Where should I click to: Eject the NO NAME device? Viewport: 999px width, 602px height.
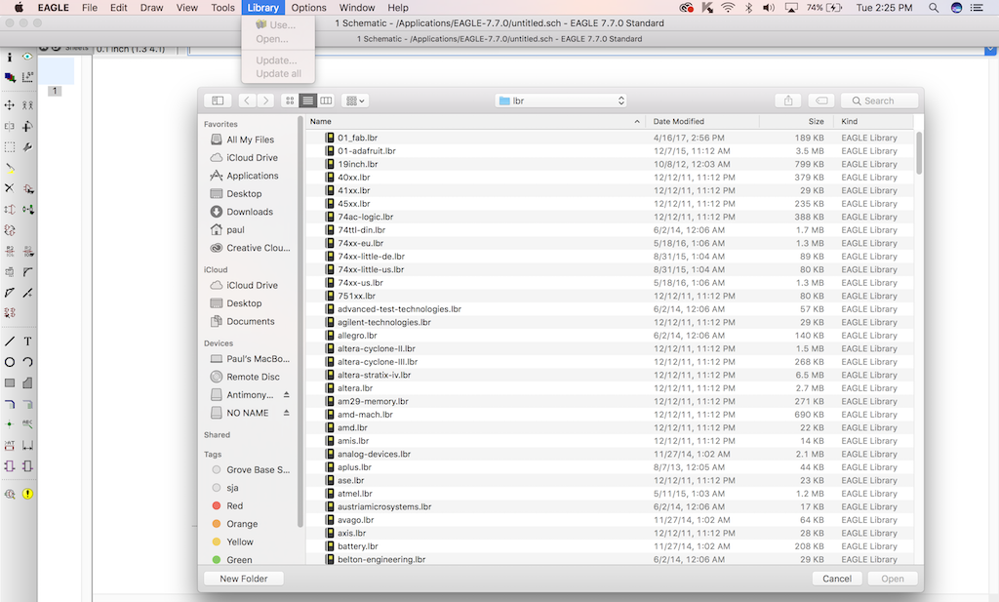(x=287, y=413)
